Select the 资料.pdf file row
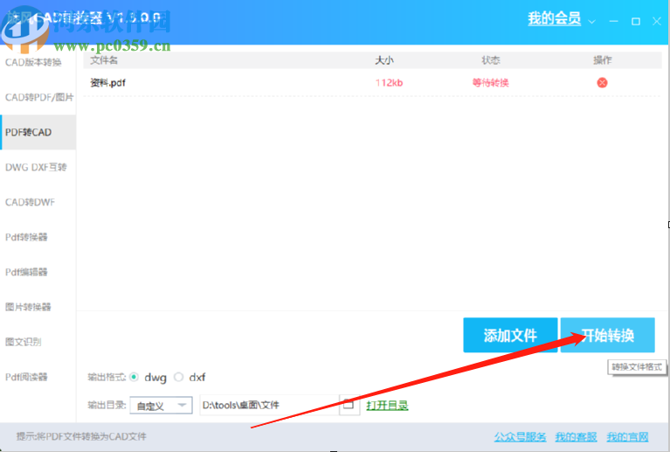Image resolution: width=670 pixels, height=452 pixels. pos(373,82)
